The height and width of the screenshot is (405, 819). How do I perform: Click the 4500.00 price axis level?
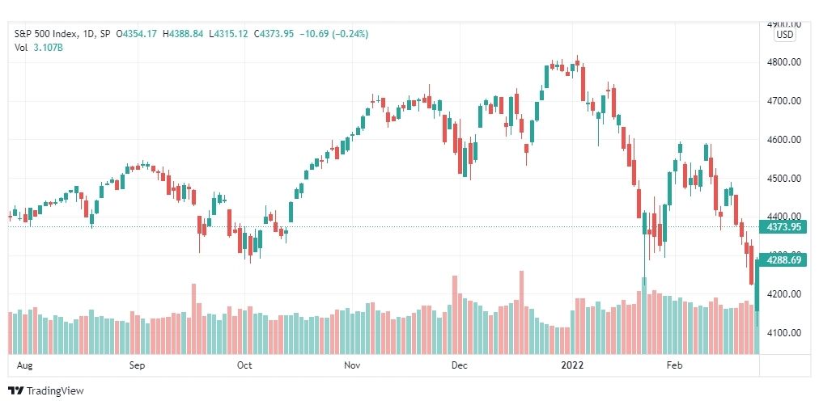click(x=782, y=179)
